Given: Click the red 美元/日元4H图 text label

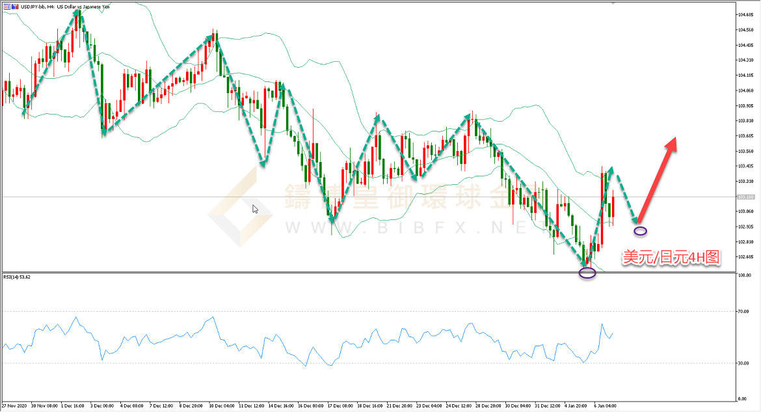Looking at the screenshot, I should [x=670, y=258].
